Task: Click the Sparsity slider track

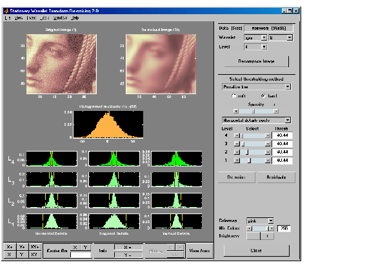Action: [256, 112]
